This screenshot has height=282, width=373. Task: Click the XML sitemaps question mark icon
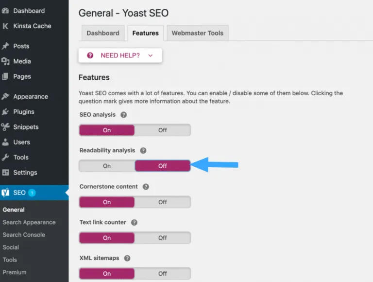pyautogui.click(x=127, y=259)
